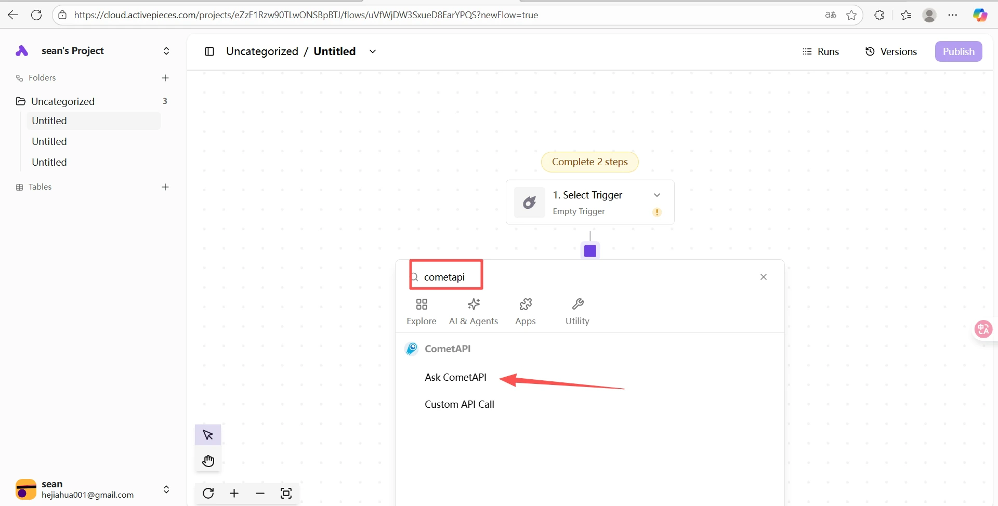Reload the page with the refresh icon
The width and height of the screenshot is (998, 506).
(36, 15)
